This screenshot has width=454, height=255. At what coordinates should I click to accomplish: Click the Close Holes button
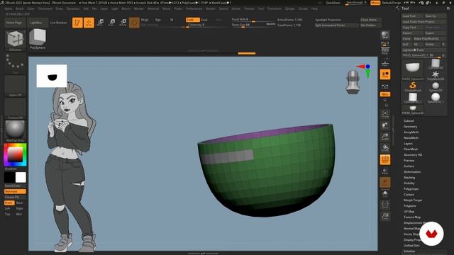(370, 20)
